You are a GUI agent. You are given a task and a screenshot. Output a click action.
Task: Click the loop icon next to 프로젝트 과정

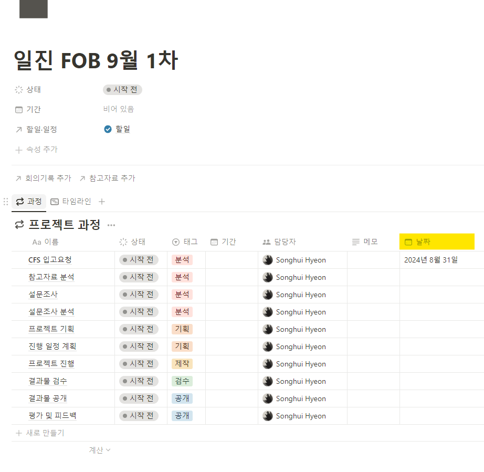pyautogui.click(x=19, y=225)
